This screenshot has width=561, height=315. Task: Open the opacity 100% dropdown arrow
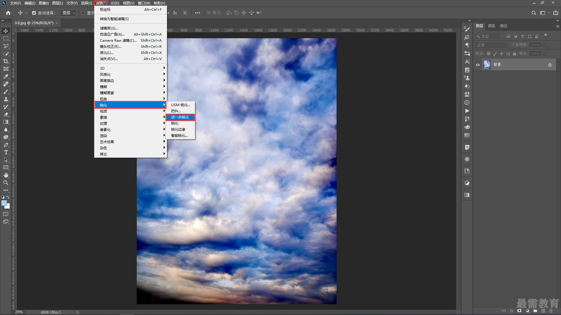coord(544,45)
